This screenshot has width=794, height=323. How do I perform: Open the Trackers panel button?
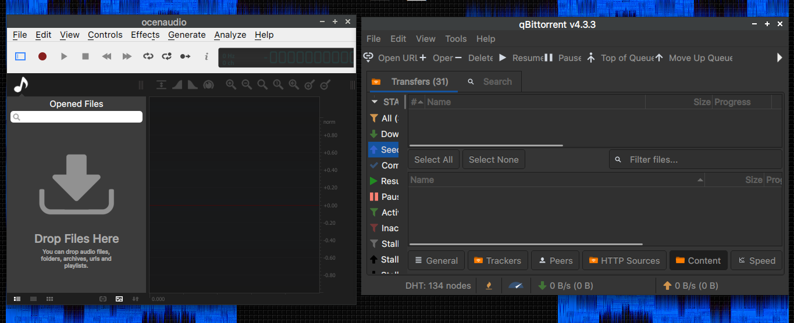click(x=497, y=261)
